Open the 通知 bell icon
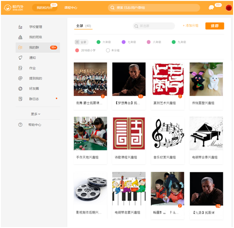Image resolution: width=234 pixels, height=228 pixels. [x=20, y=58]
